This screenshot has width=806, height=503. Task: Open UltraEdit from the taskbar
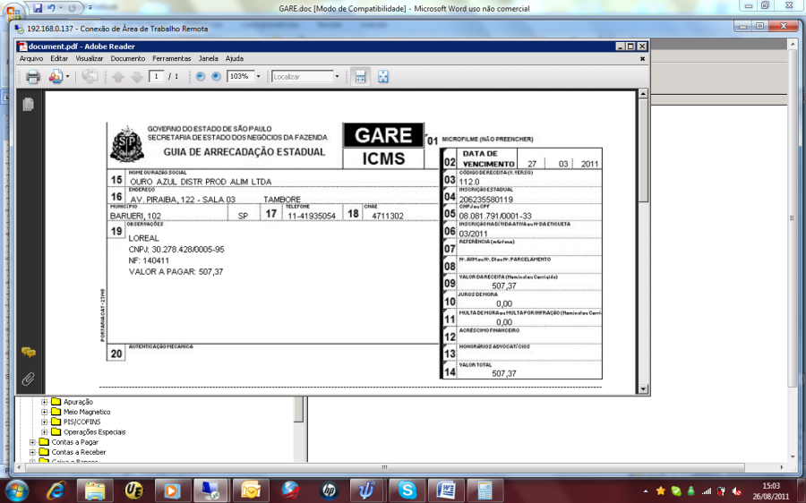(x=134, y=490)
